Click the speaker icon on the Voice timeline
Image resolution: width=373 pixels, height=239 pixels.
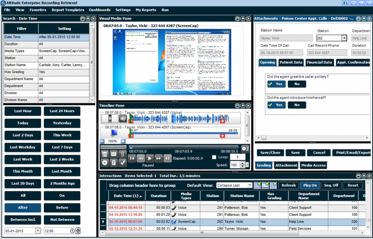pyautogui.click(x=123, y=118)
